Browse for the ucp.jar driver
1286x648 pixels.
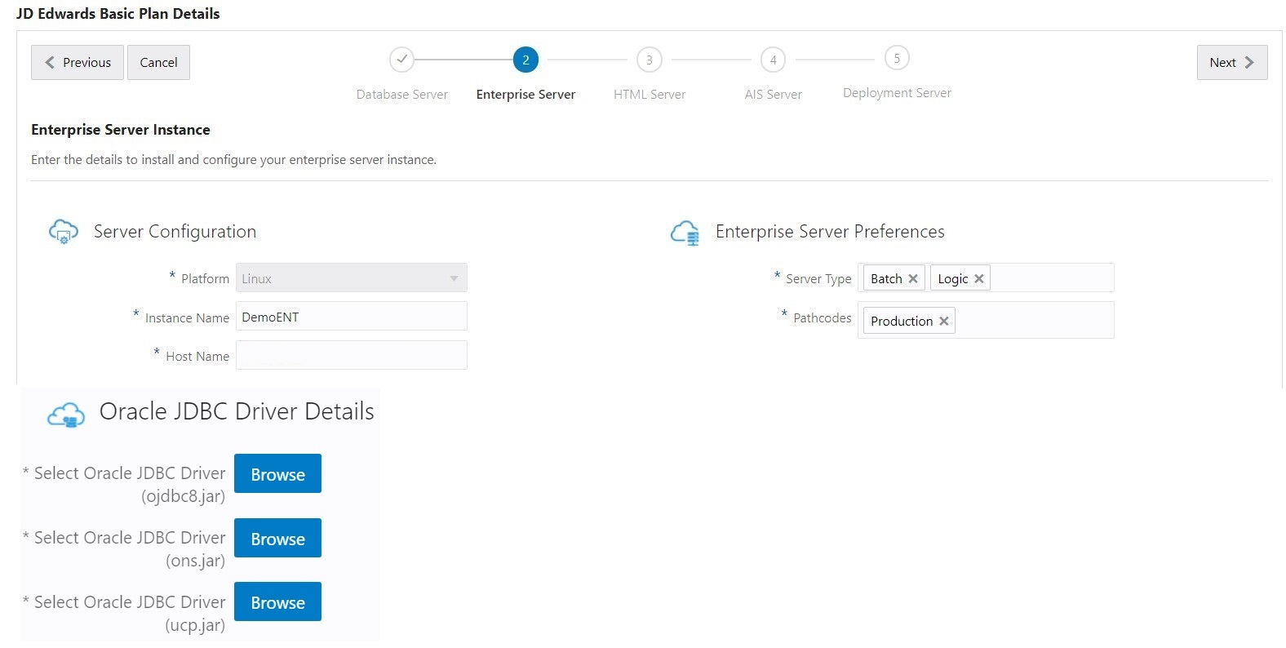pos(277,601)
